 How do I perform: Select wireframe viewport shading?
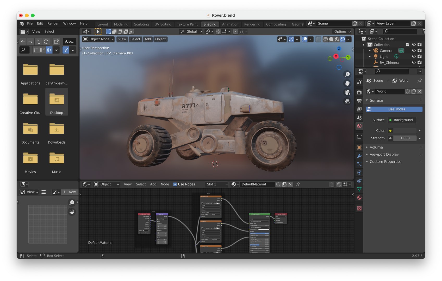click(326, 39)
